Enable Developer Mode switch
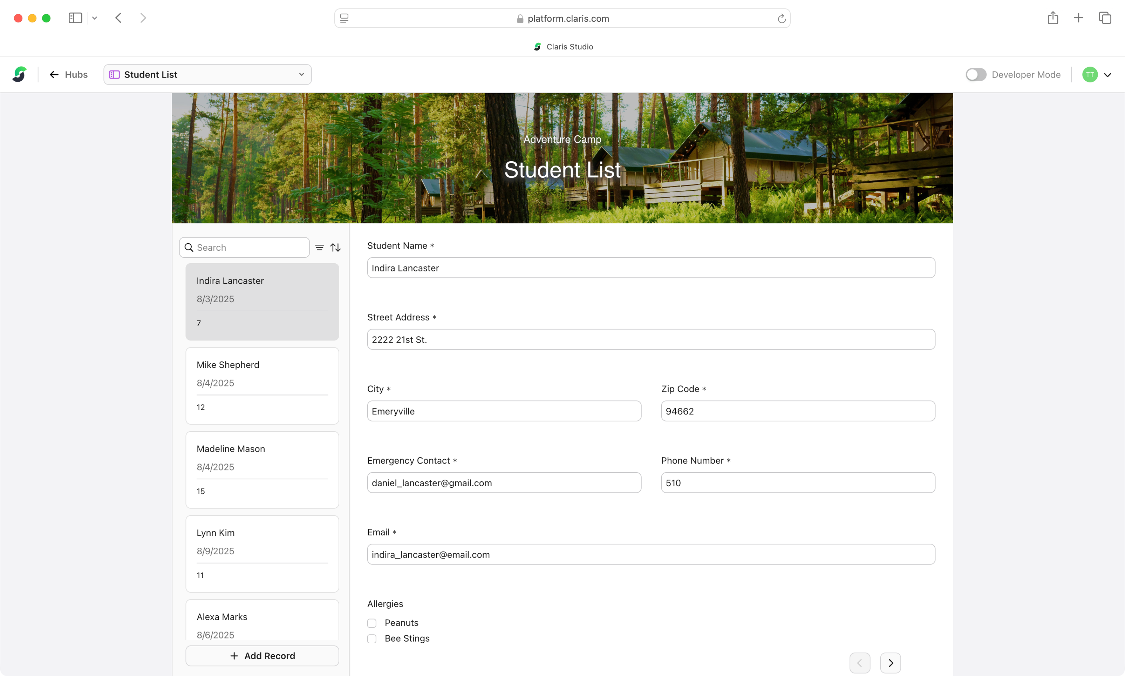The width and height of the screenshot is (1125, 676). (x=976, y=75)
